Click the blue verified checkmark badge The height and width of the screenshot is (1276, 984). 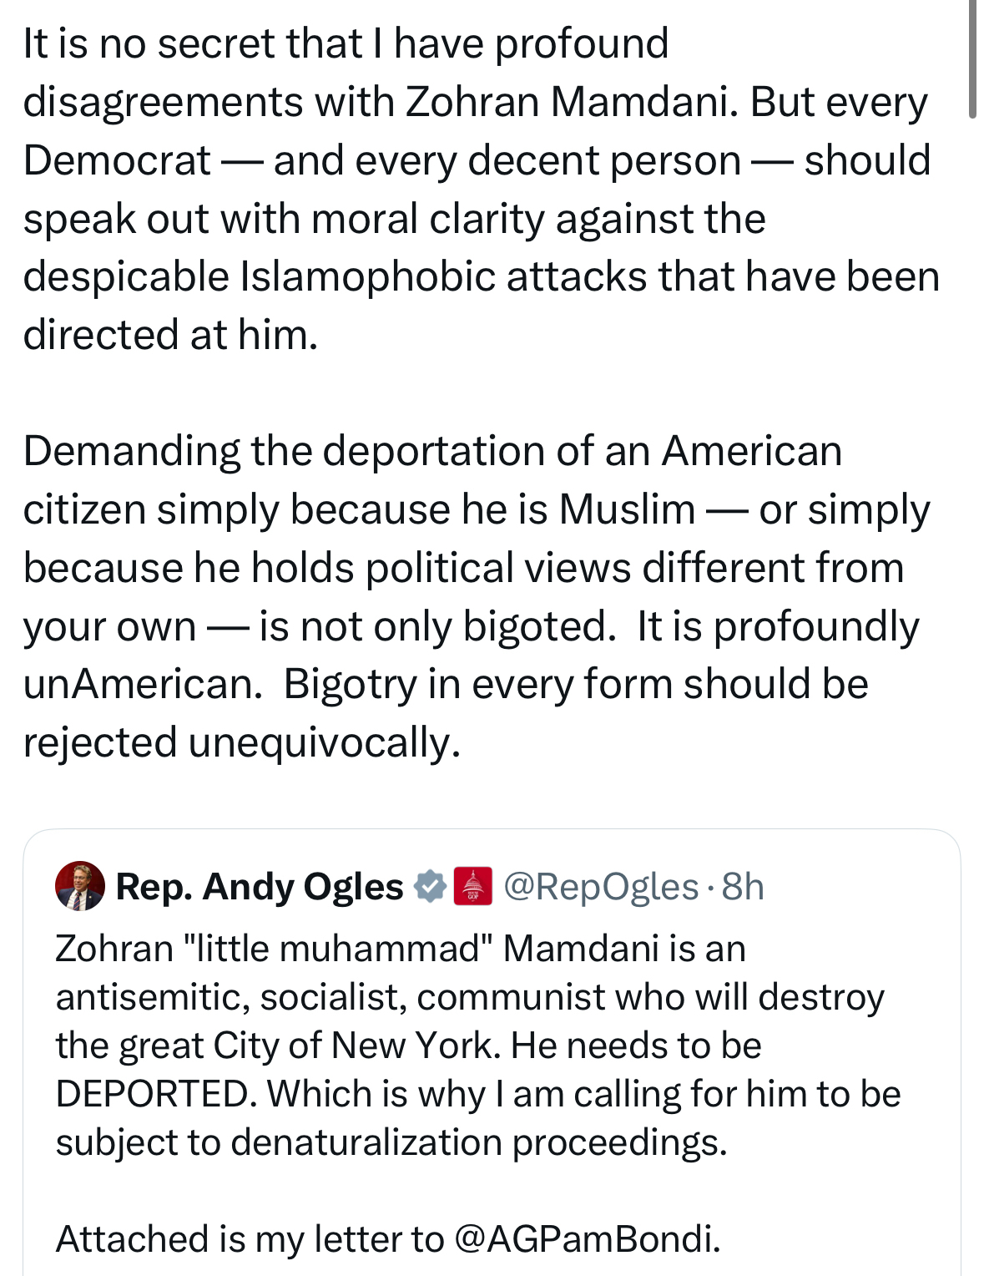pos(430,886)
